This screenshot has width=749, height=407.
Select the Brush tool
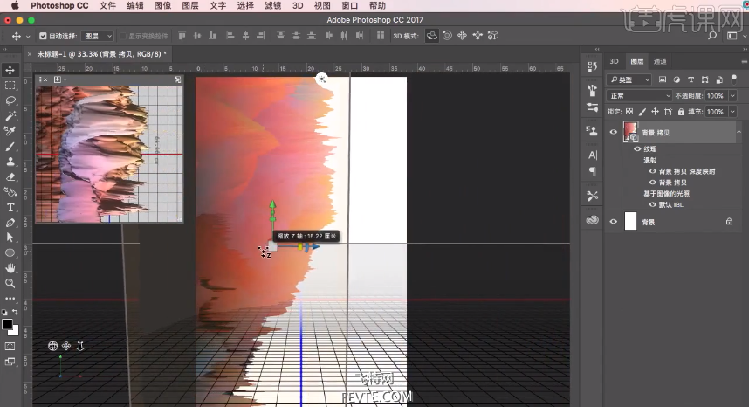point(10,147)
